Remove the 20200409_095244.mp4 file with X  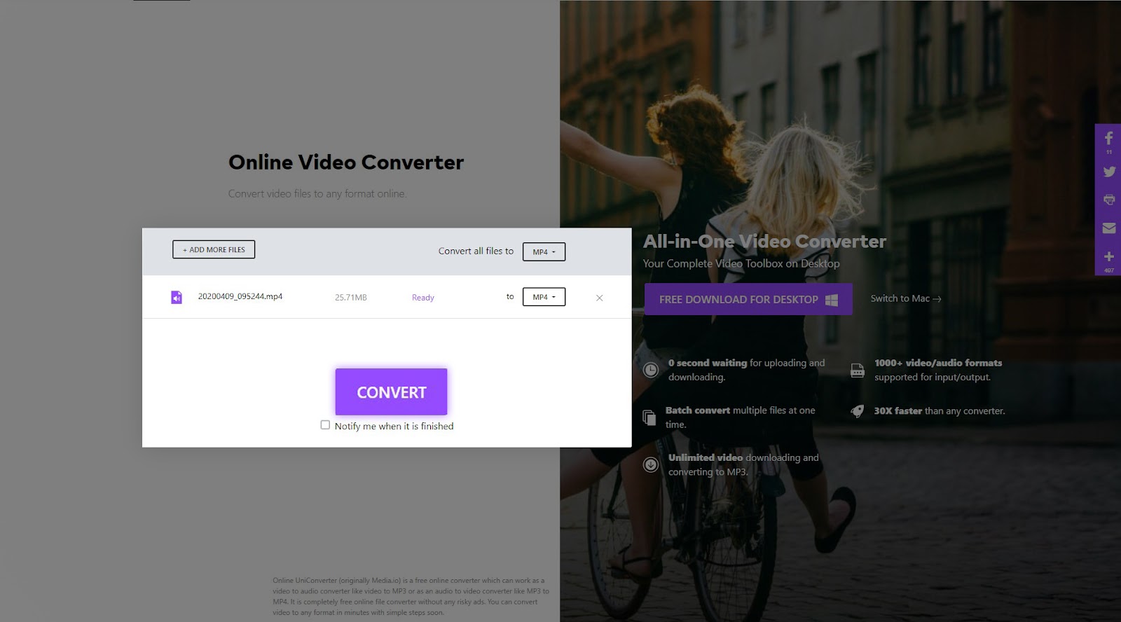point(599,298)
